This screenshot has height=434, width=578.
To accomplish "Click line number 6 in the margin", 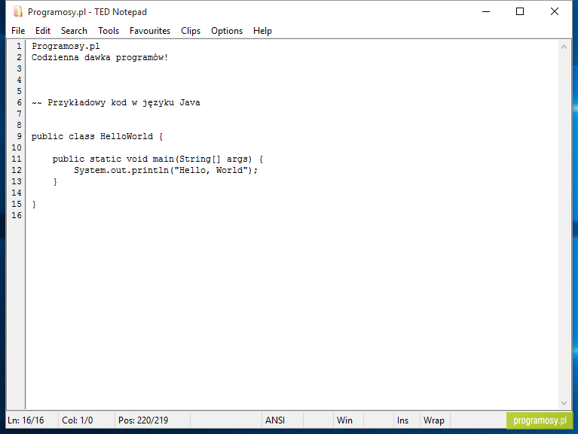I will pos(19,102).
